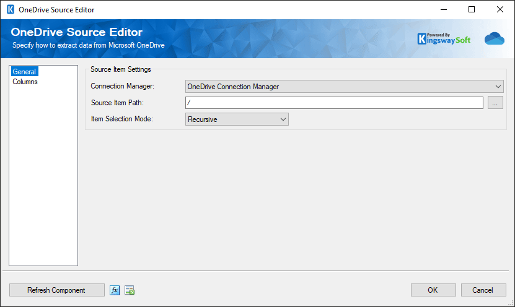Image resolution: width=515 pixels, height=307 pixels.
Task: Cancel the editor dialog
Action: pyautogui.click(x=483, y=290)
